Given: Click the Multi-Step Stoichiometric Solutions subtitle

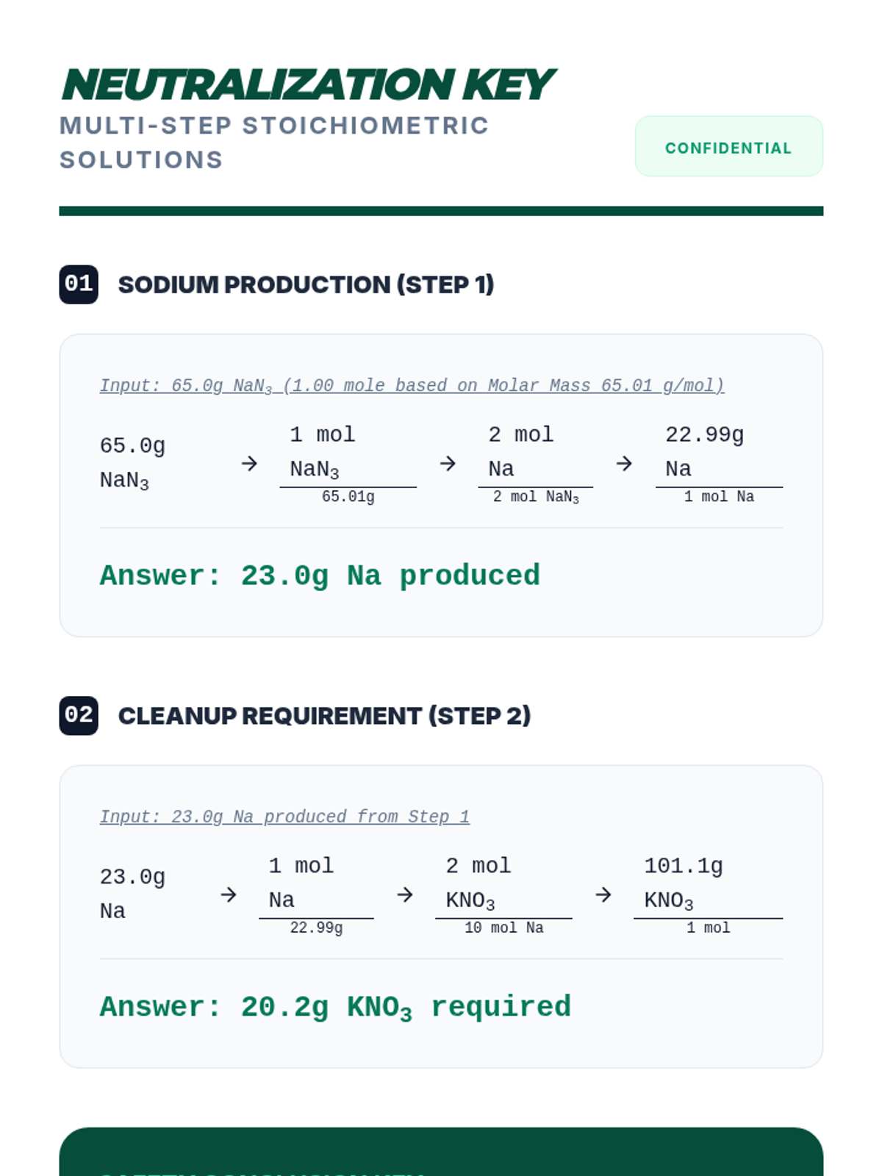Looking at the screenshot, I should tap(273, 143).
